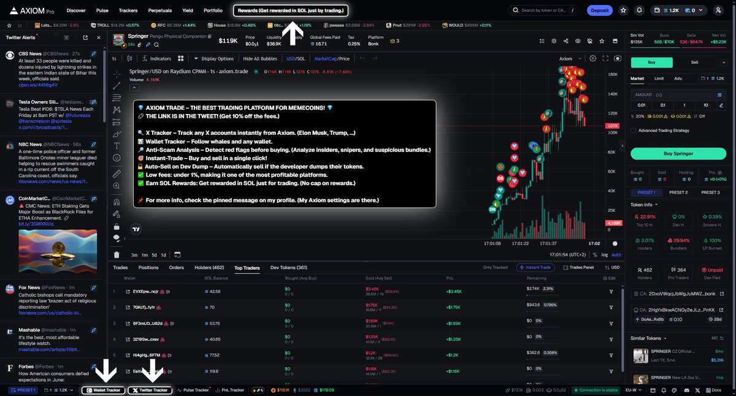Focus the token search field
This screenshot has height=396, width=736.
pyautogui.click(x=545, y=10)
